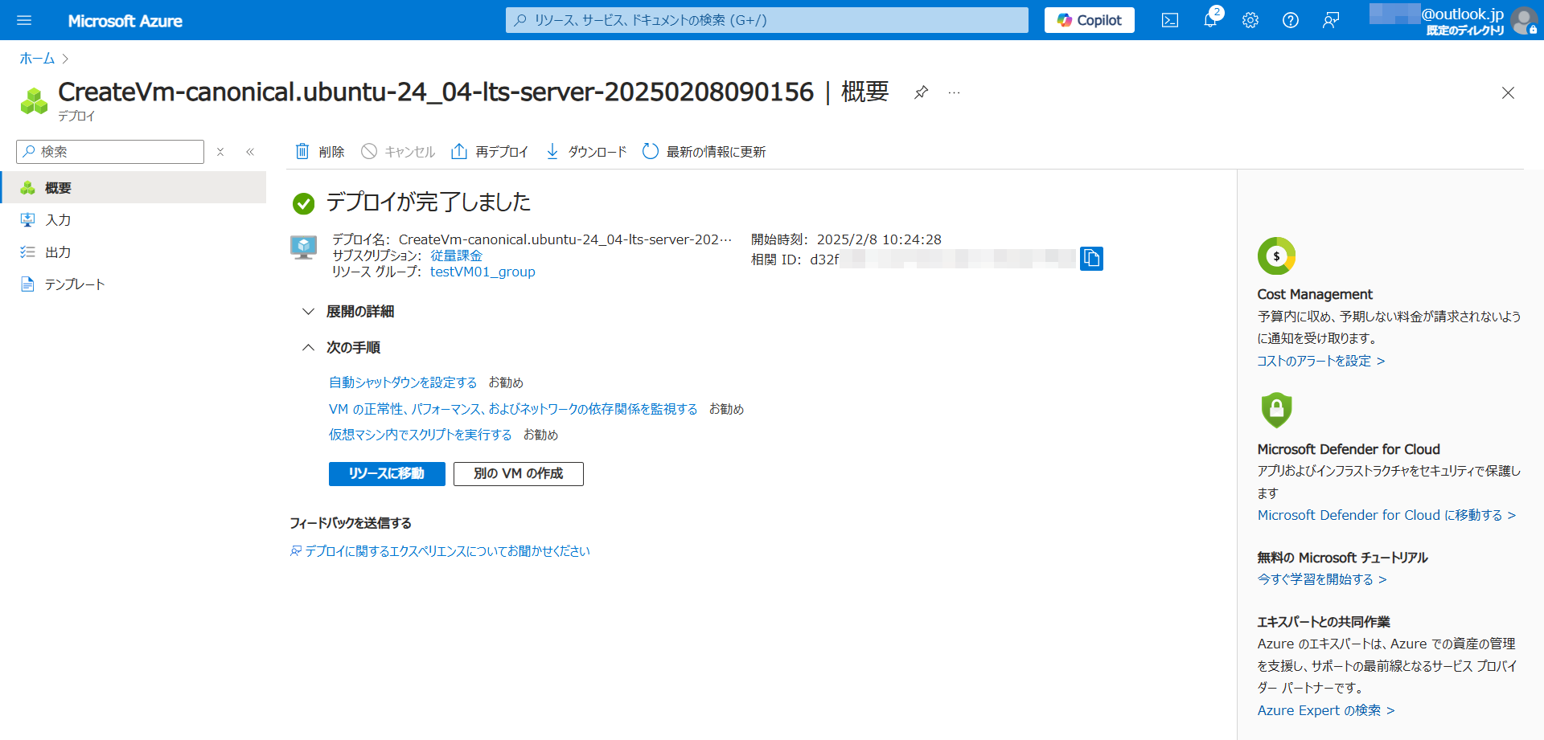
Task: Click the Copilot button
Action: coord(1089,20)
